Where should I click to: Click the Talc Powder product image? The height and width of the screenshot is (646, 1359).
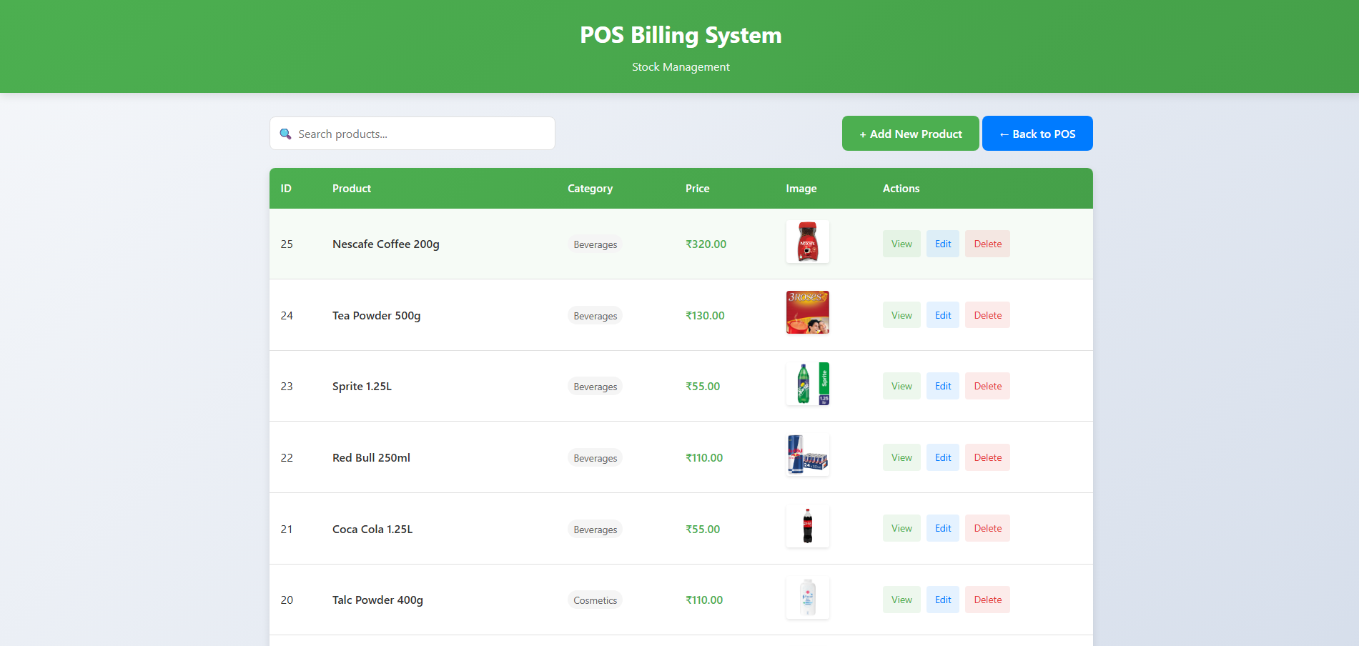click(x=807, y=598)
